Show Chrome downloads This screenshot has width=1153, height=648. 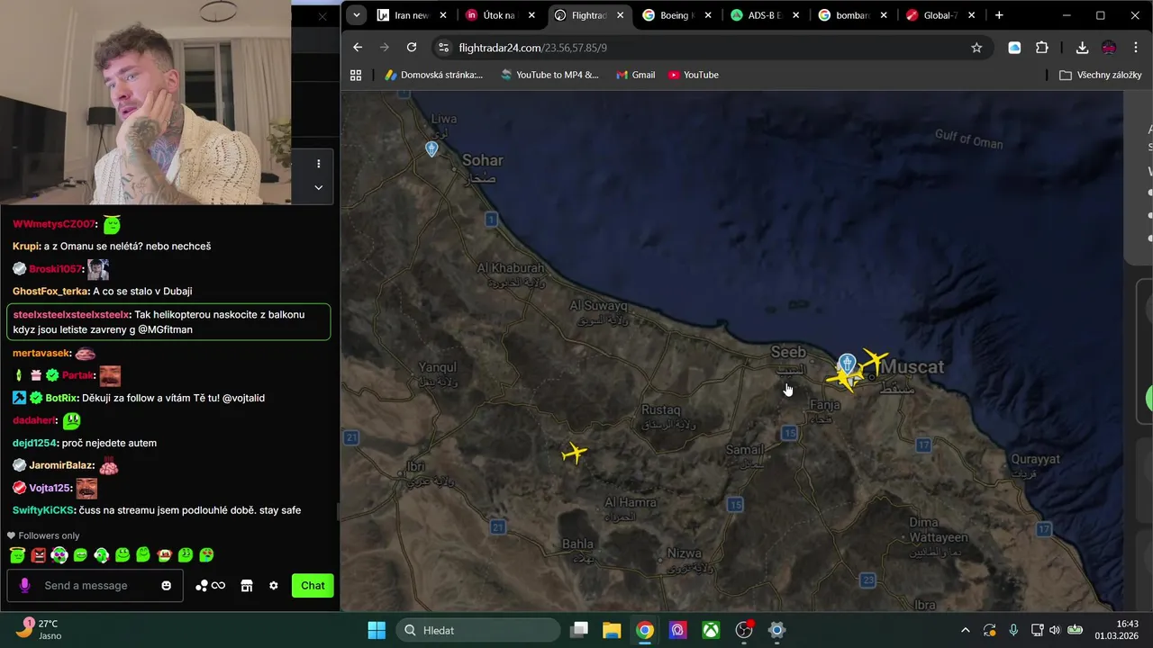pos(1082,48)
